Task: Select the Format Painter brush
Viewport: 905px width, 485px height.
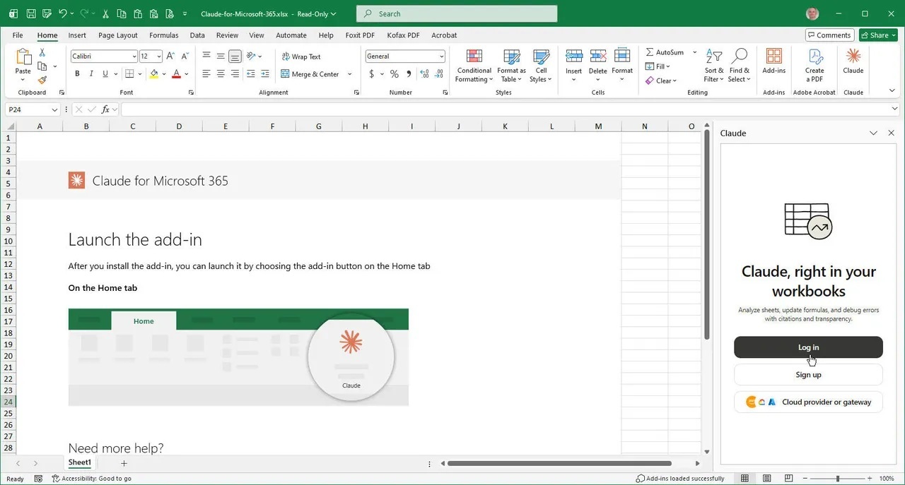Action: click(42, 80)
